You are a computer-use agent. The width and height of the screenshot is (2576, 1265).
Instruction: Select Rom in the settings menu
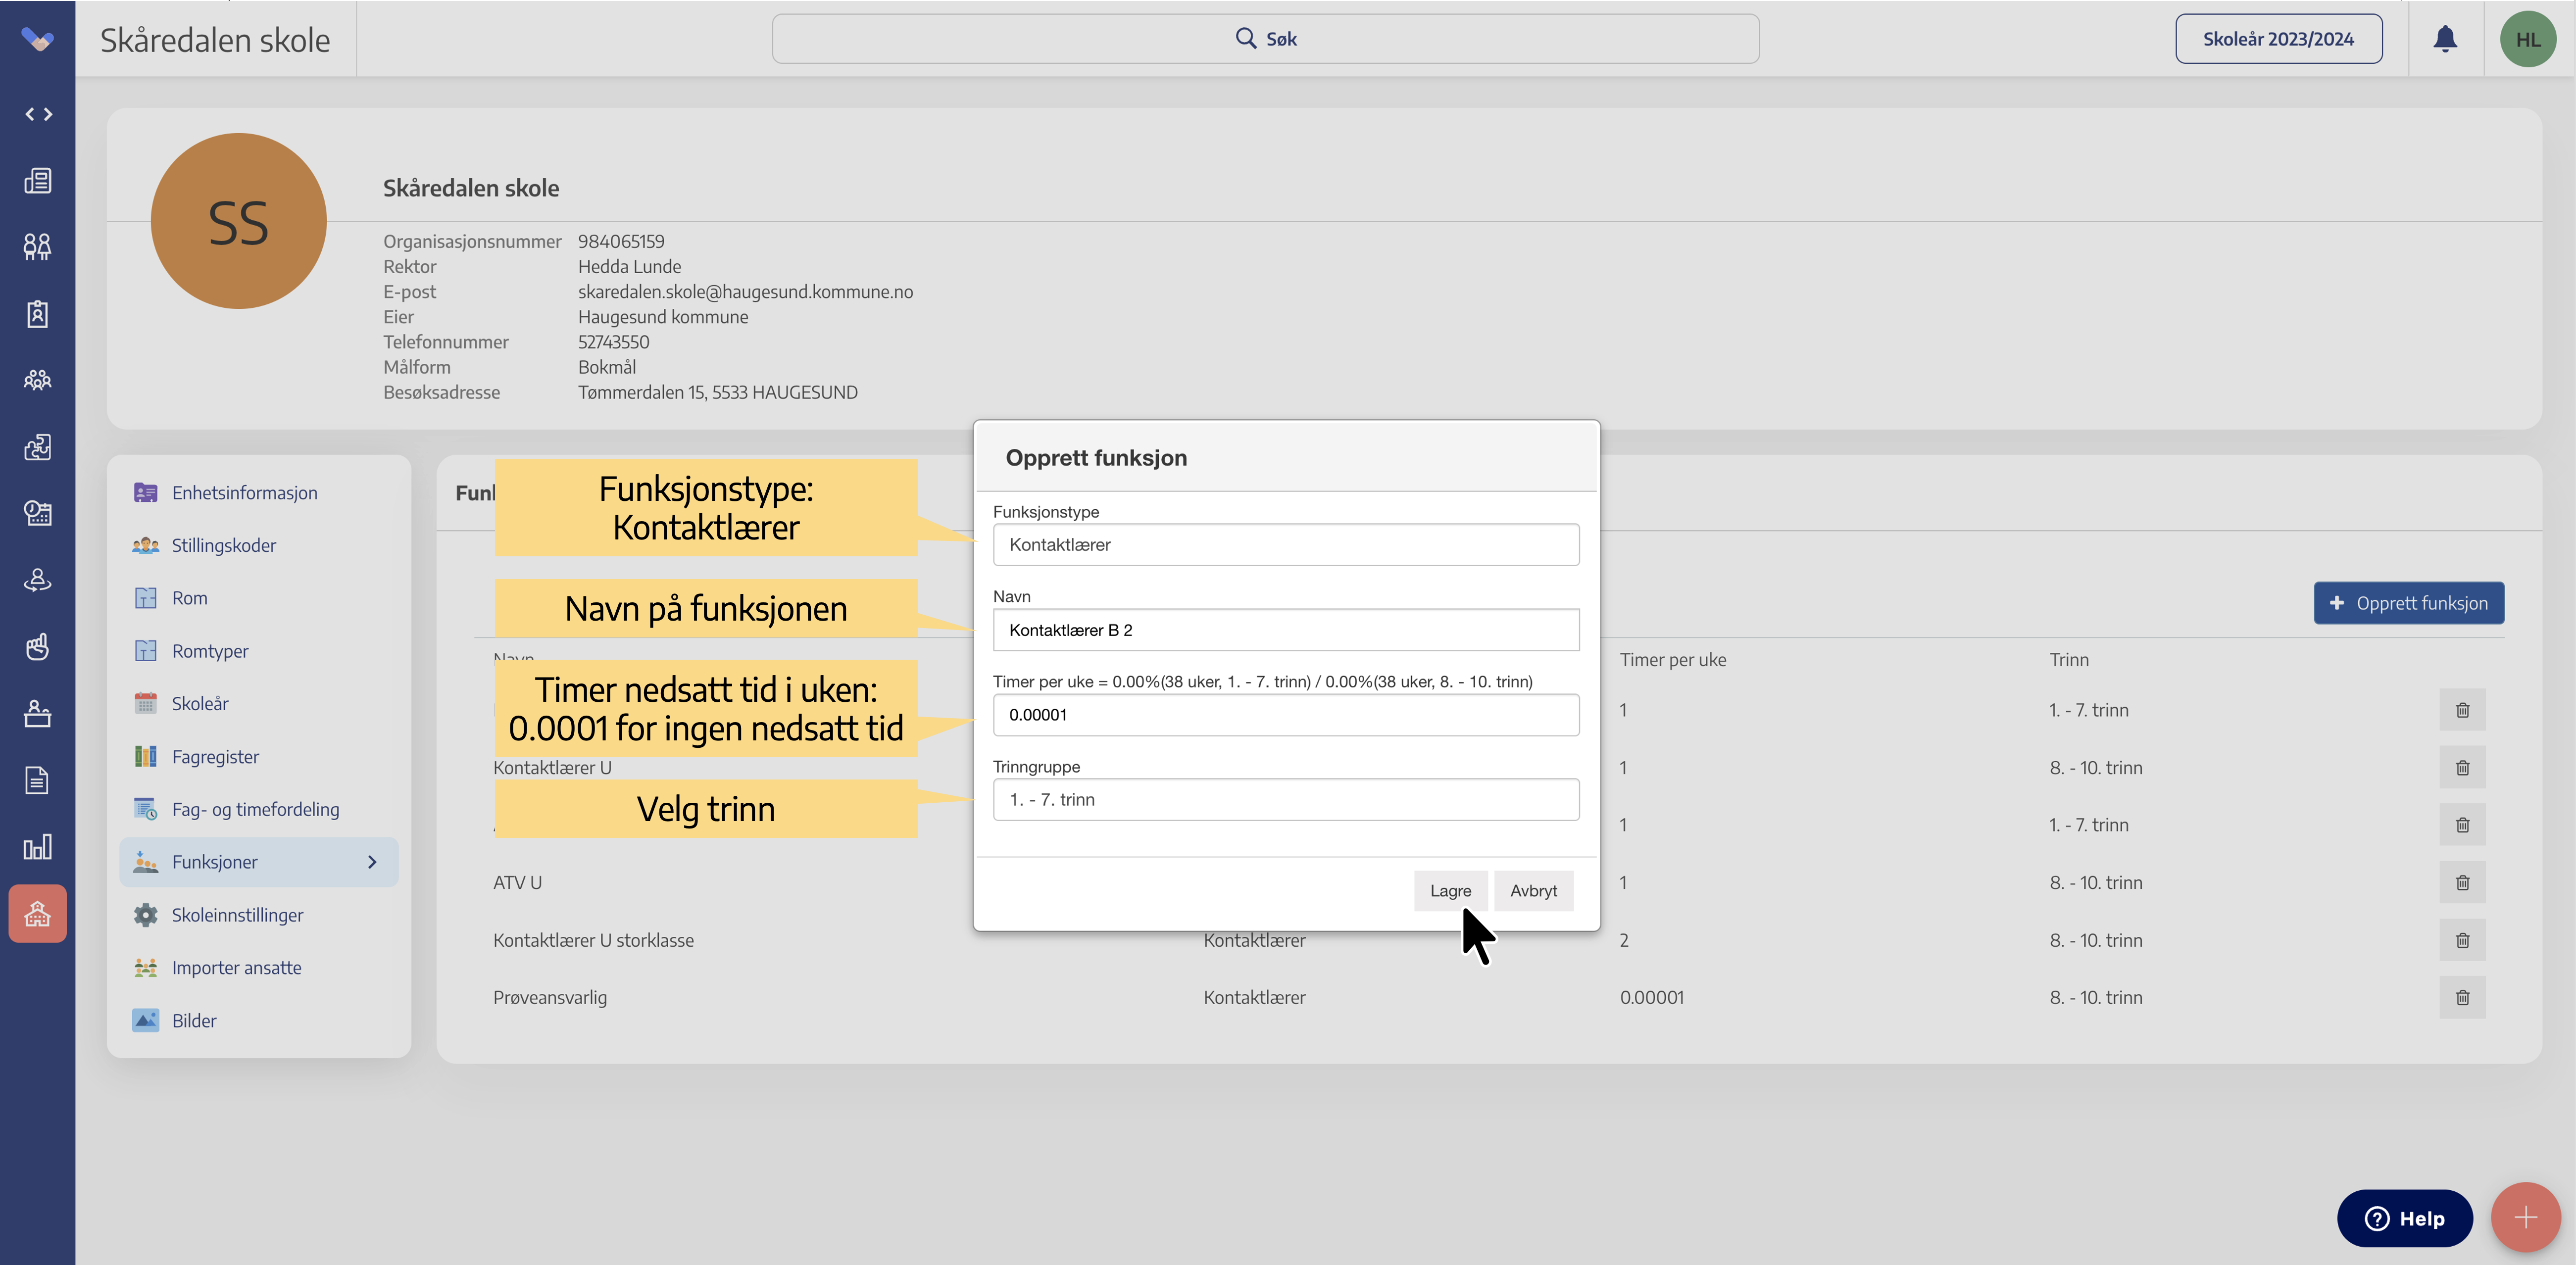pyautogui.click(x=189, y=598)
